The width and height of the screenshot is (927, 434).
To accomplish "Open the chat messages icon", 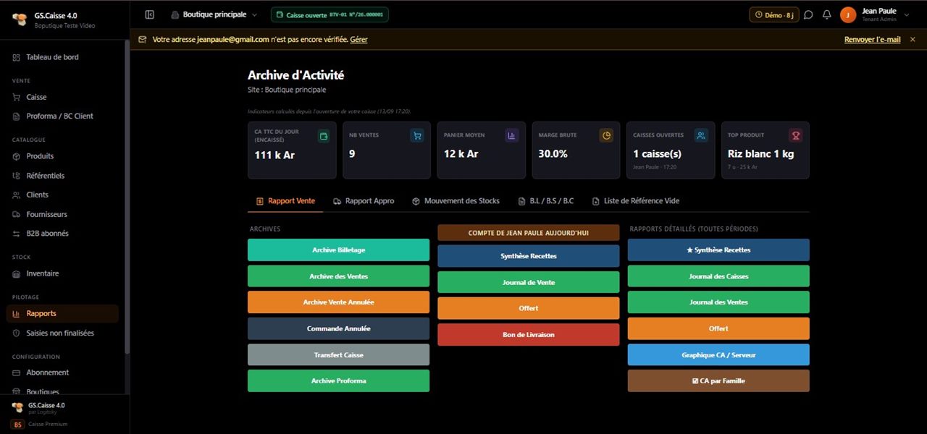I will (x=808, y=14).
